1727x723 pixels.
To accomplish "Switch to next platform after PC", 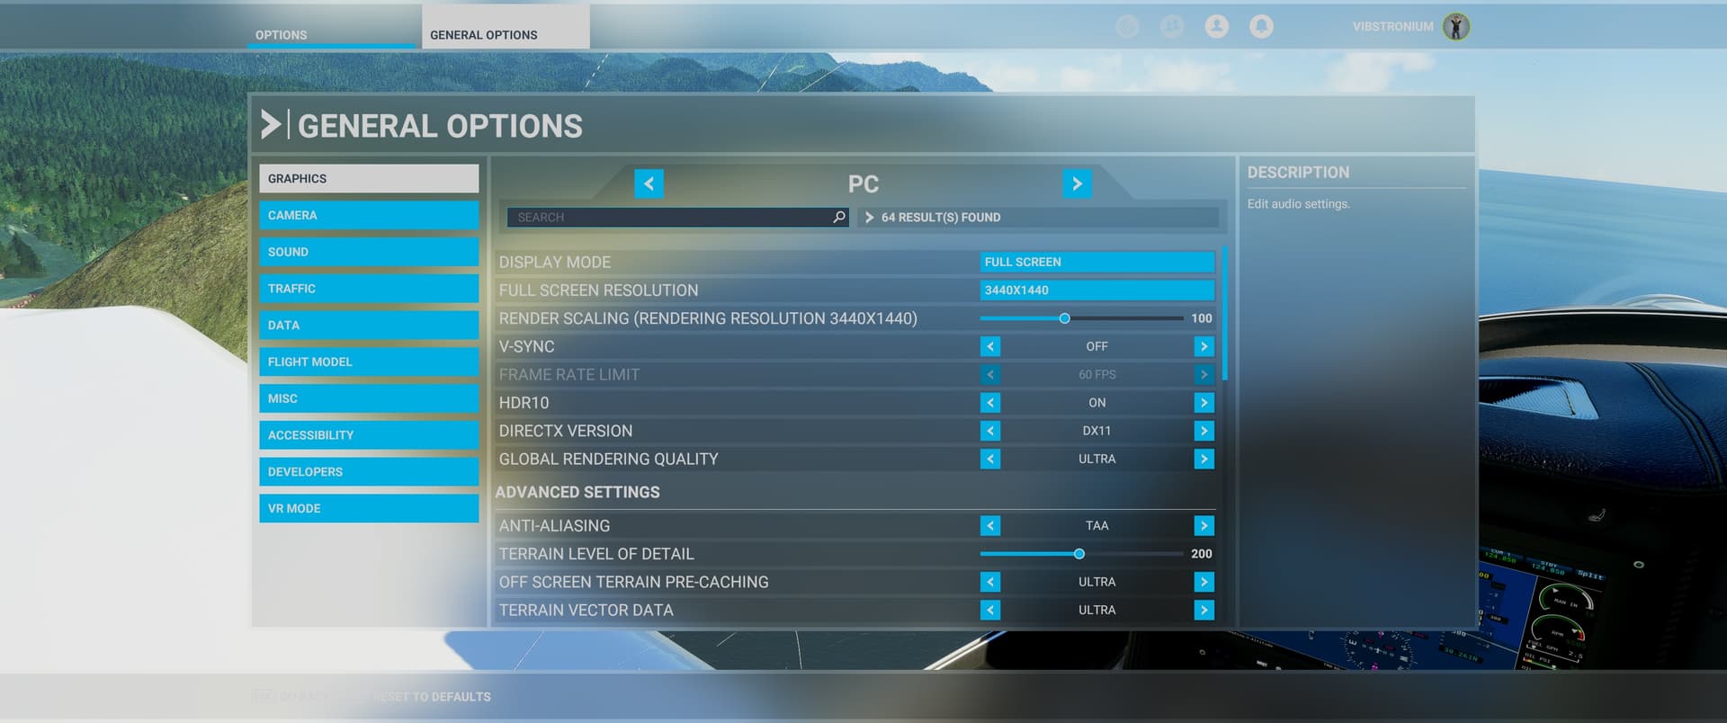I will pos(1077,183).
